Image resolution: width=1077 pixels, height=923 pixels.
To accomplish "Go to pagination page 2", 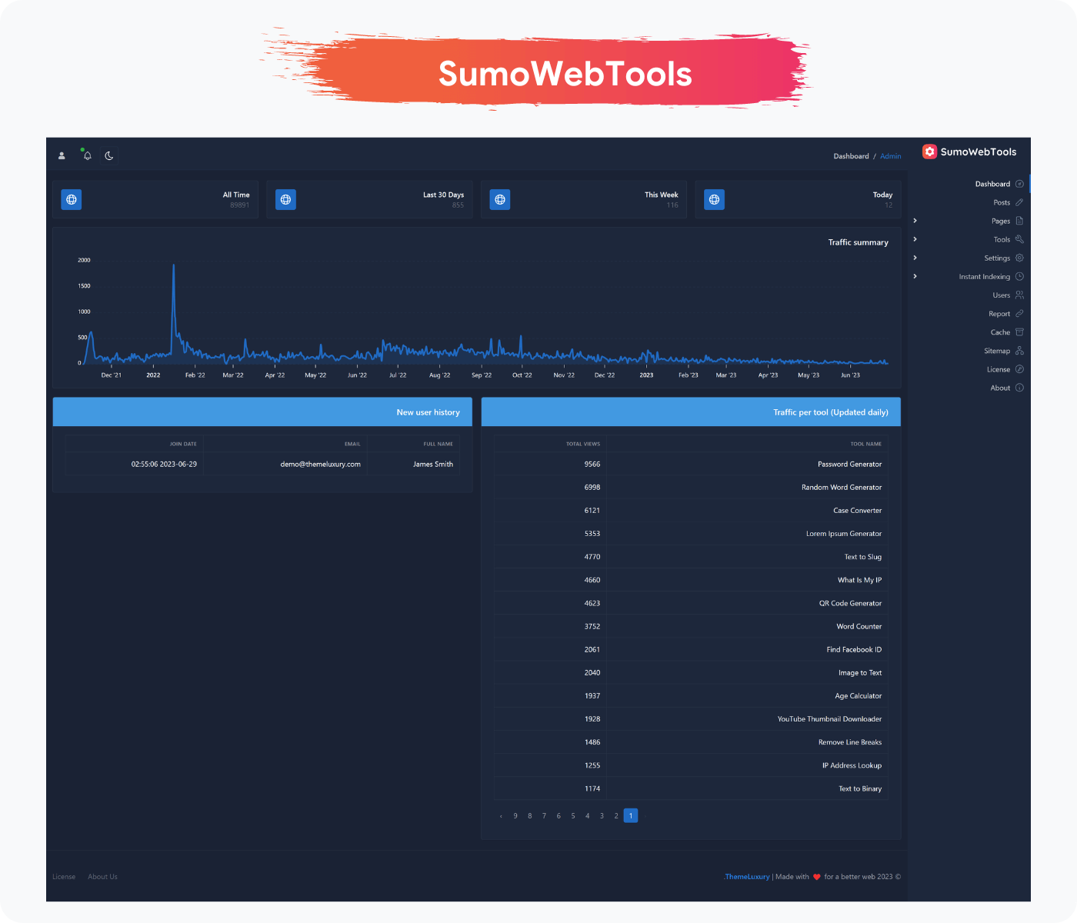I will (616, 816).
